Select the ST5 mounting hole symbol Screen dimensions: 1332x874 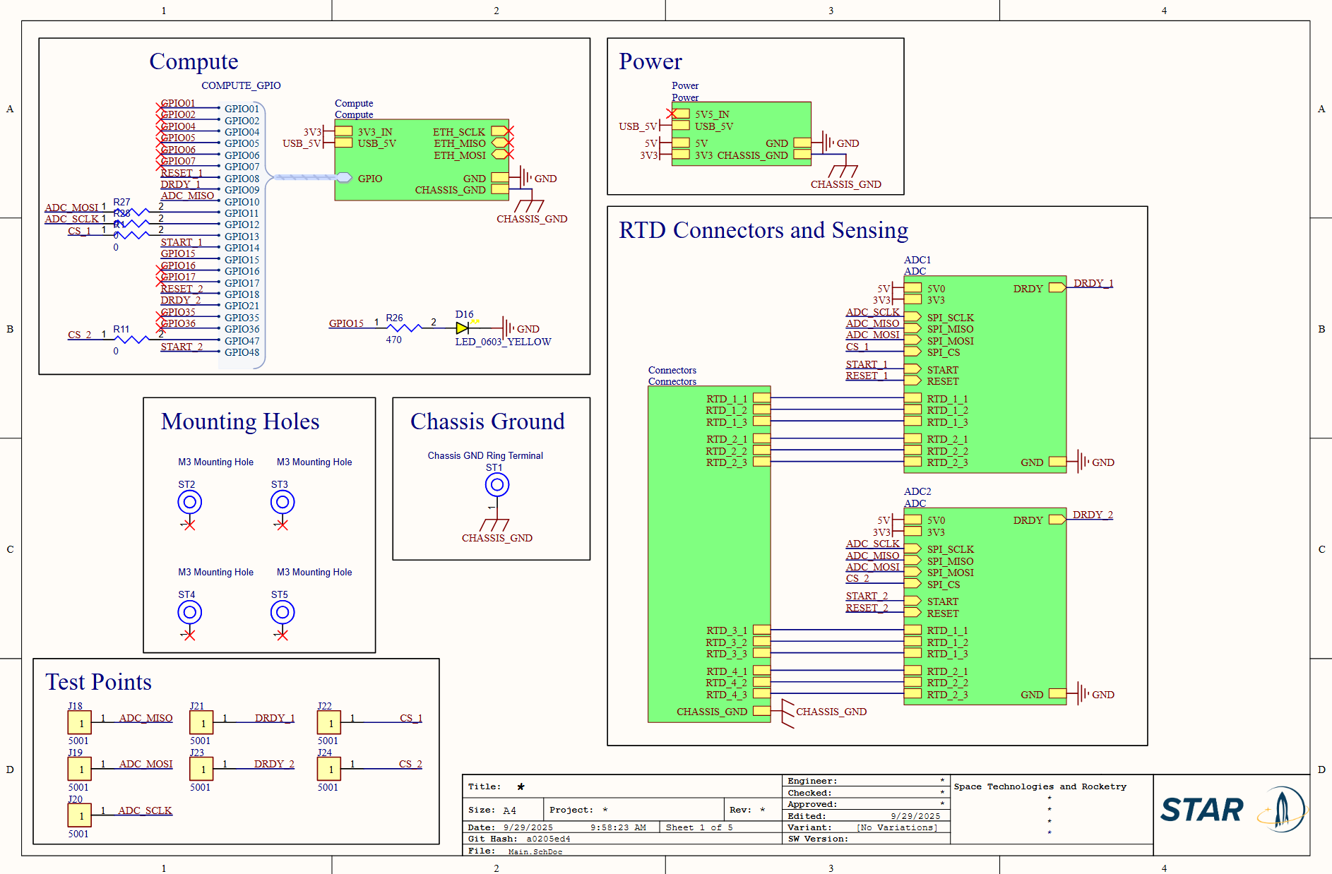(282, 613)
